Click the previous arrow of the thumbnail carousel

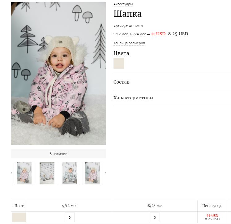pyautogui.click(x=12, y=173)
